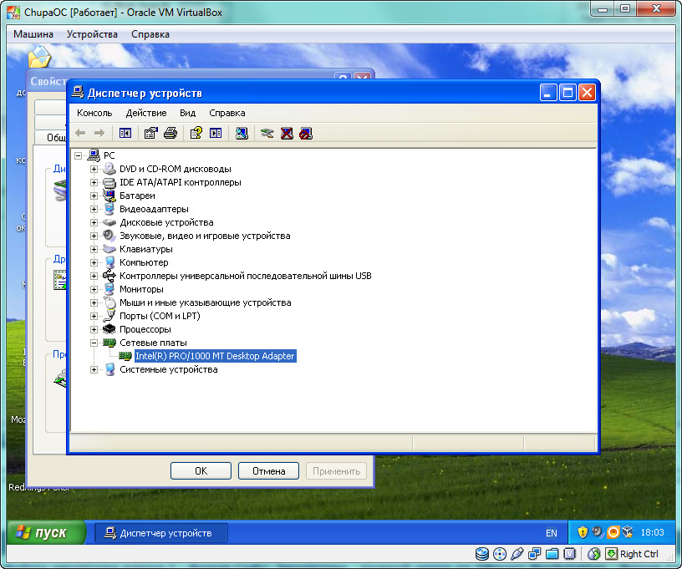Expand the Клавиатуры node

[94, 250]
